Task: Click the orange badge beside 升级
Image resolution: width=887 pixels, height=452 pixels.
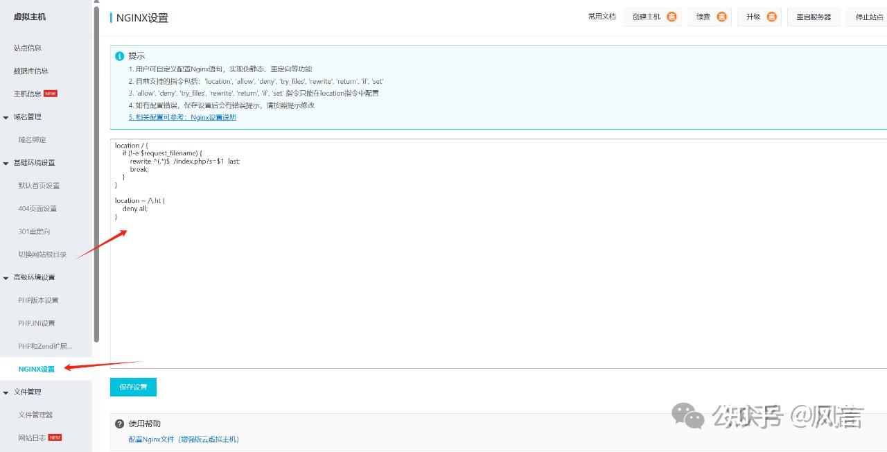Action: [771, 17]
